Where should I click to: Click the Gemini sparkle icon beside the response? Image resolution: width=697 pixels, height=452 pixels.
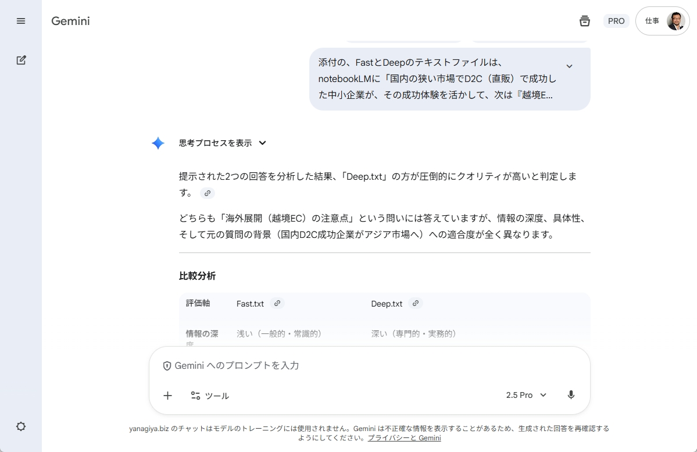pos(158,143)
